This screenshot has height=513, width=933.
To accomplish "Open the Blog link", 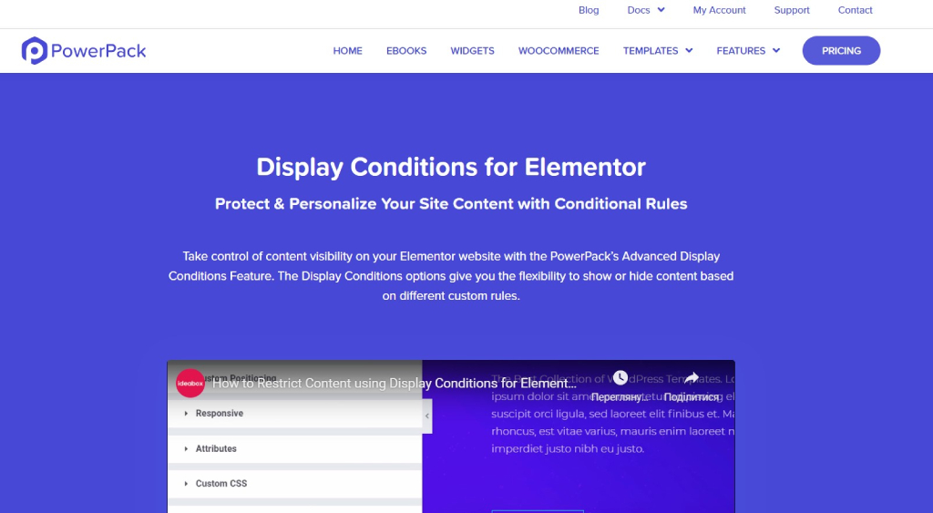I will pyautogui.click(x=589, y=10).
